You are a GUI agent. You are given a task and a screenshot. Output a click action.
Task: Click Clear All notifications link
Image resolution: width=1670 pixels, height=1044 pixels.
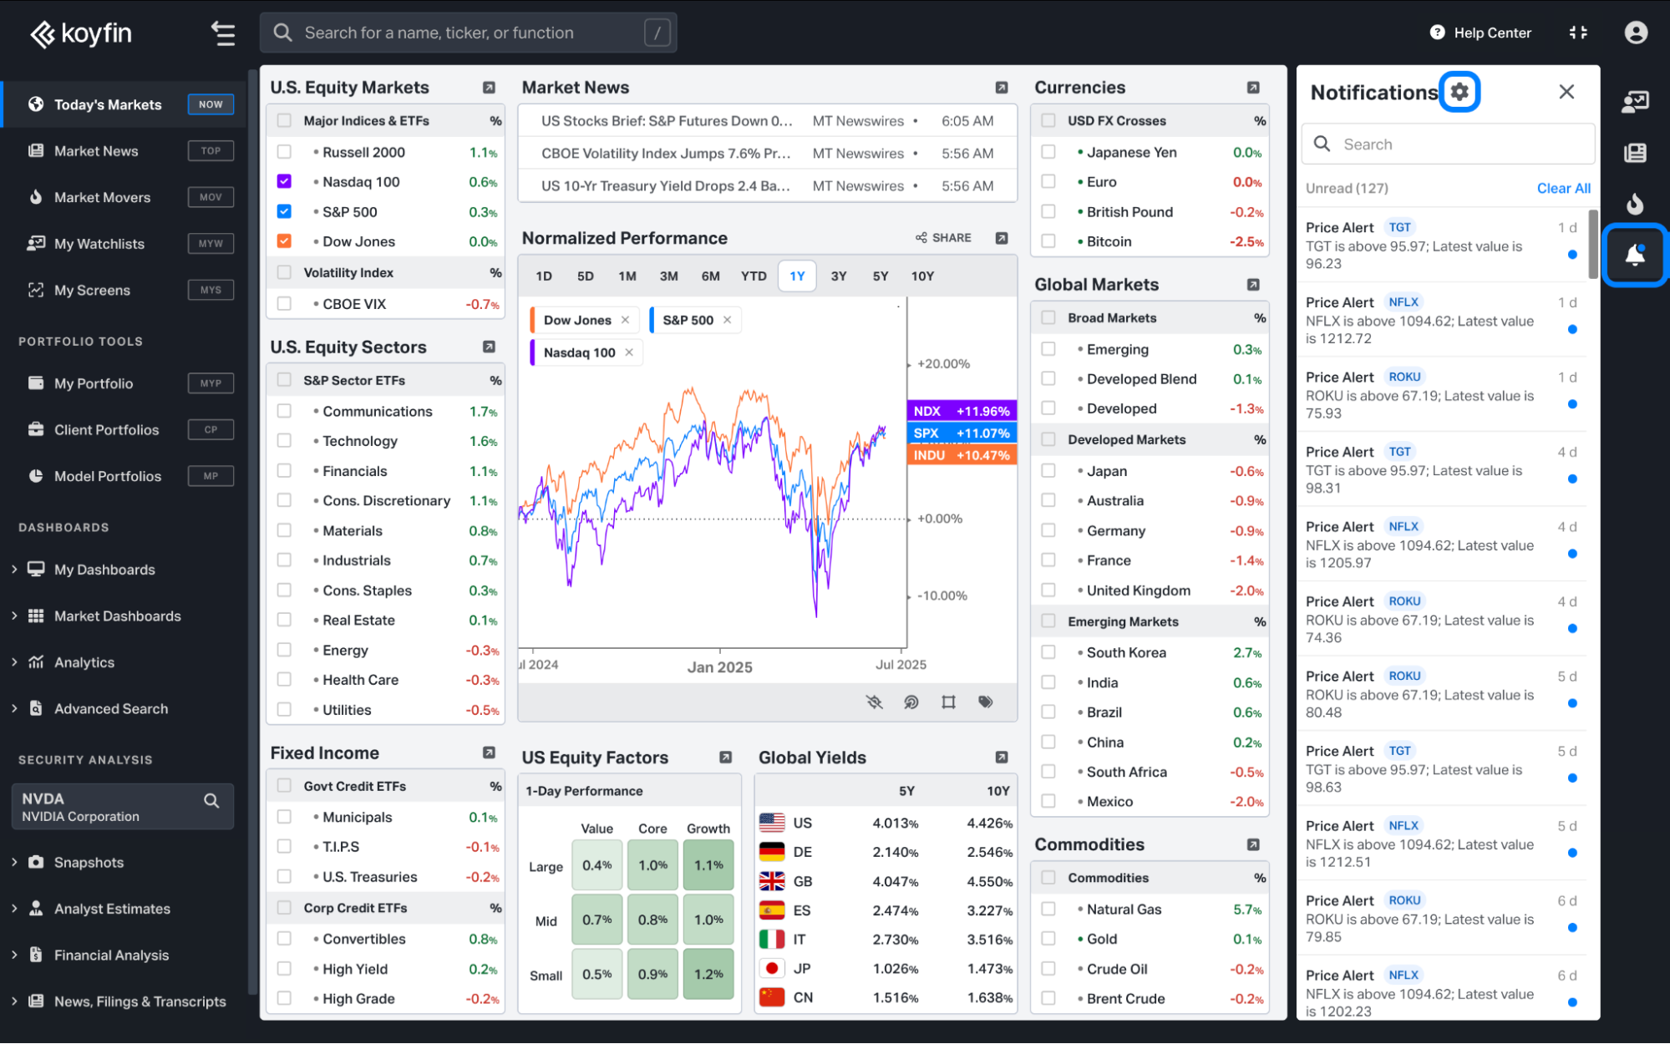(1563, 189)
